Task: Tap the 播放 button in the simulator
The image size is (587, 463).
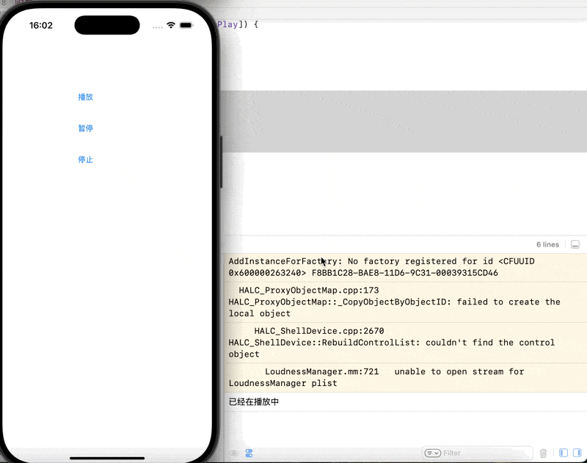Action: (x=85, y=97)
